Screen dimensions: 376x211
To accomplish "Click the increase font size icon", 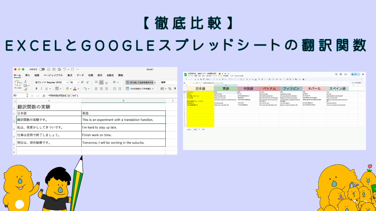I will tap(83, 82).
